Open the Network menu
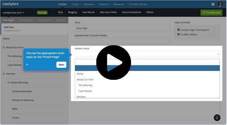Screen dimensions: 227x125 click(119, 4)
